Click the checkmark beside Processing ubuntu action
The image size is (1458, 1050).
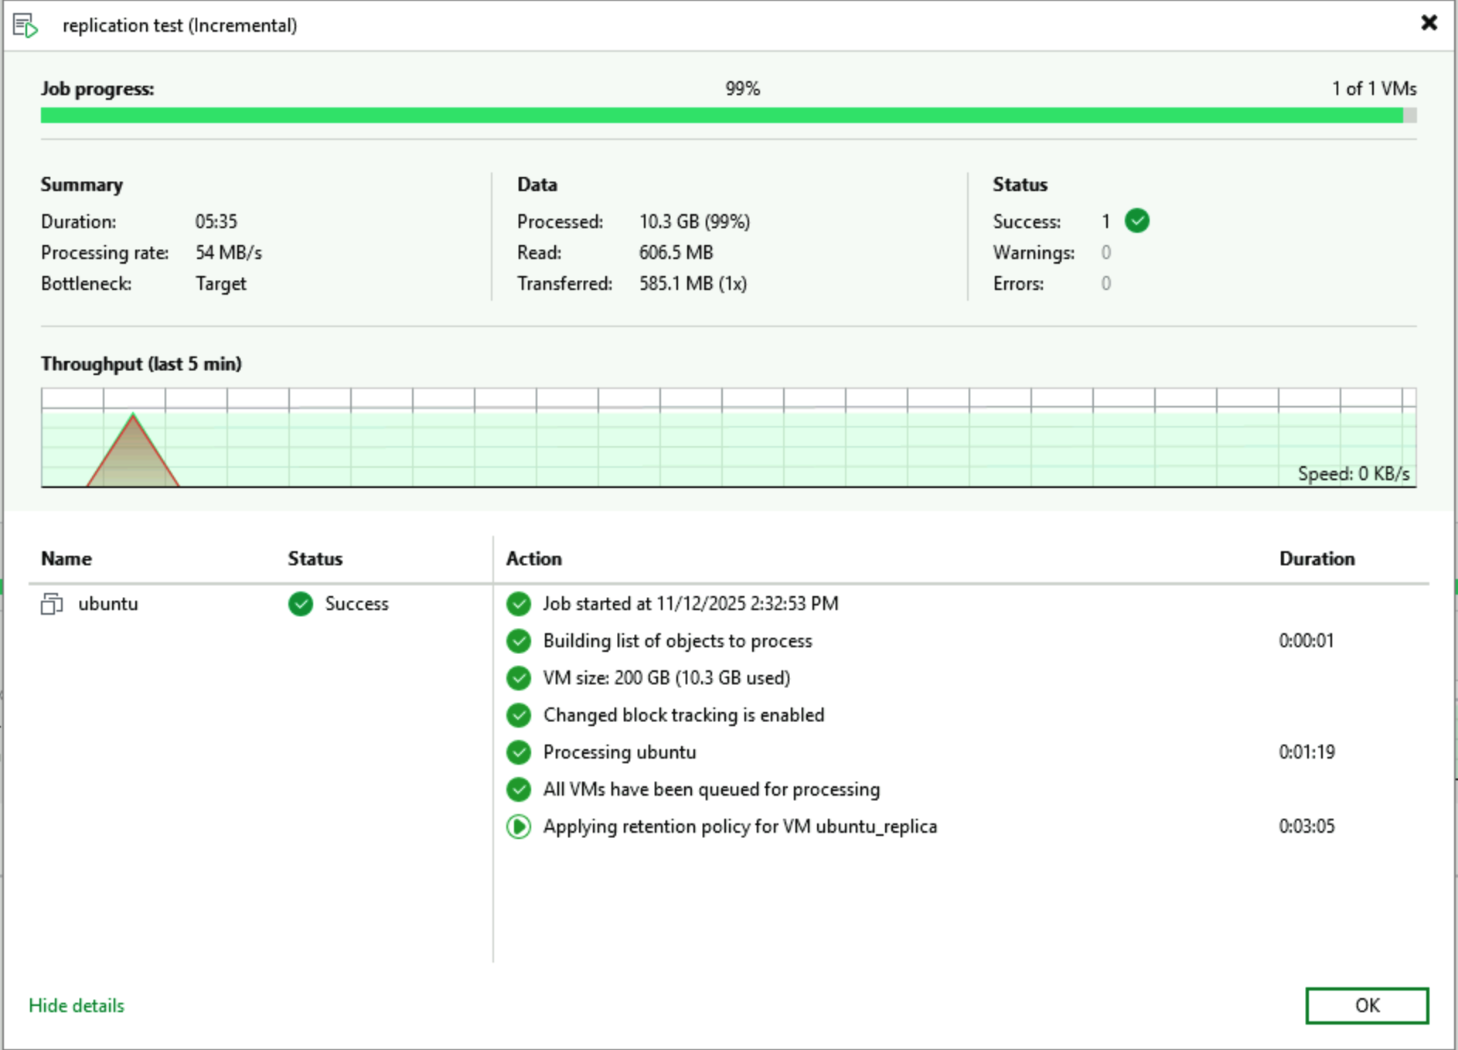(x=519, y=752)
